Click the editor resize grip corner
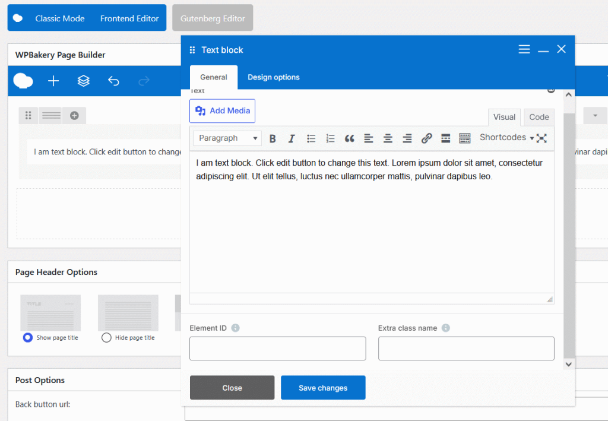Image resolution: width=608 pixels, height=421 pixels. pos(549,299)
